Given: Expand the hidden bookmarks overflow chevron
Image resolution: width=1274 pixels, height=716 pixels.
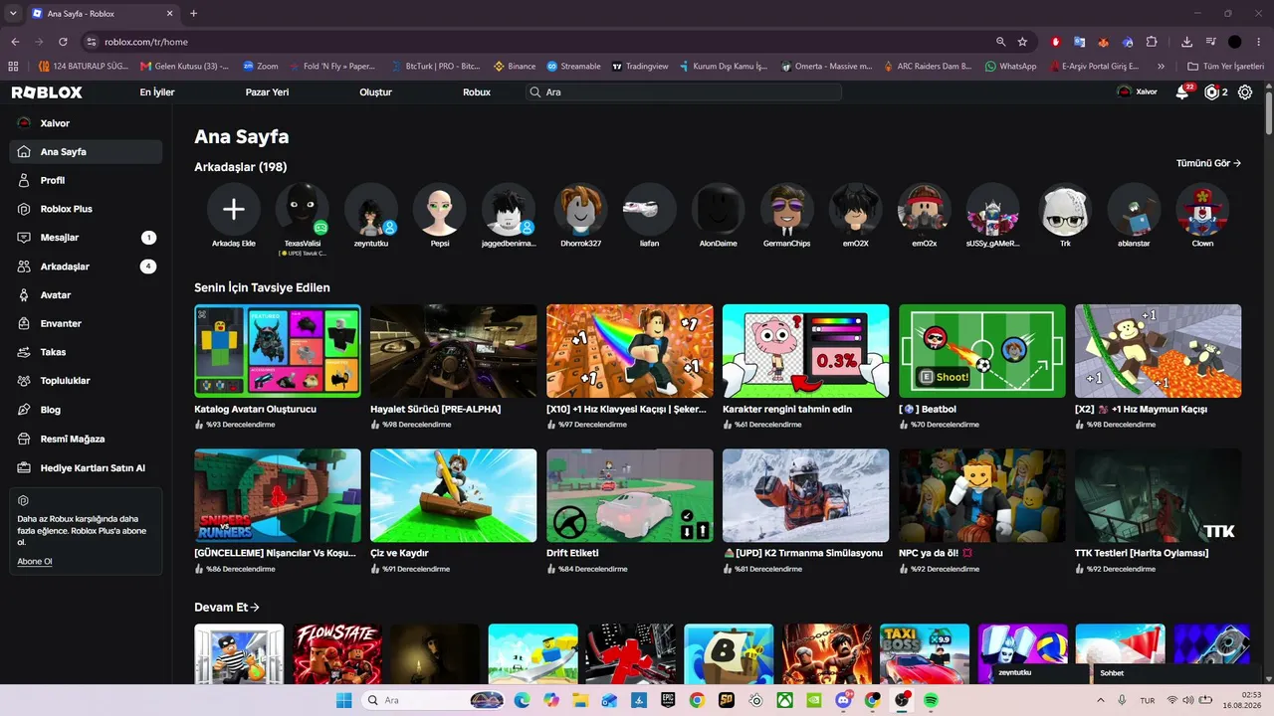Looking at the screenshot, I should pyautogui.click(x=1161, y=67).
